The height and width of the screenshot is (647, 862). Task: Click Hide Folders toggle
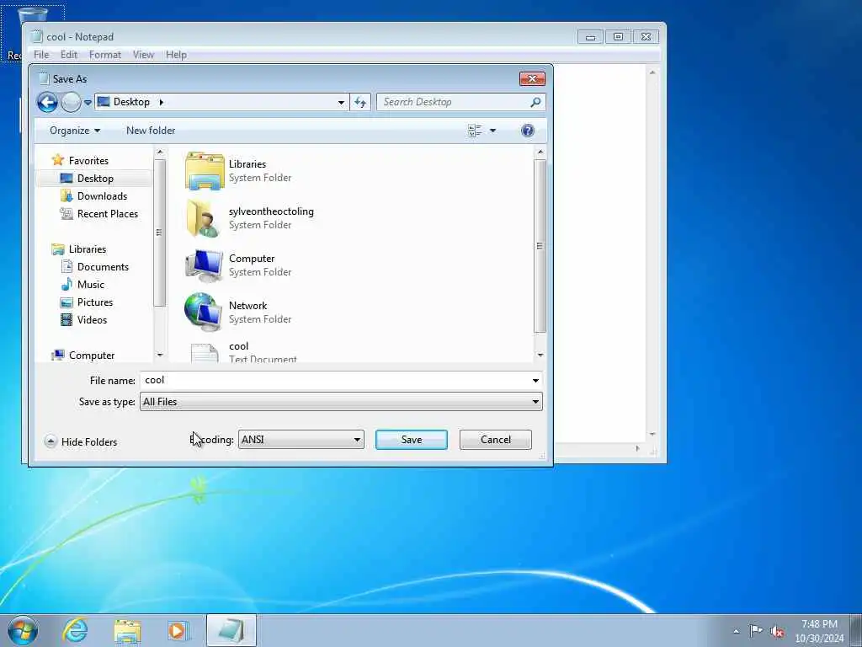pyautogui.click(x=82, y=441)
